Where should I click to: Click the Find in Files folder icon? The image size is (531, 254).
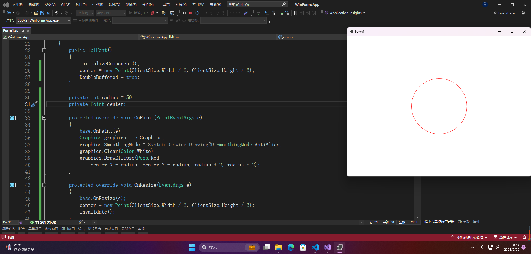[164, 13]
